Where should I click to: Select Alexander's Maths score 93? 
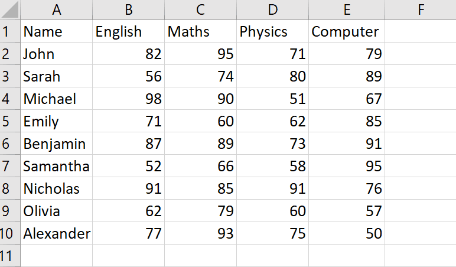click(x=201, y=233)
